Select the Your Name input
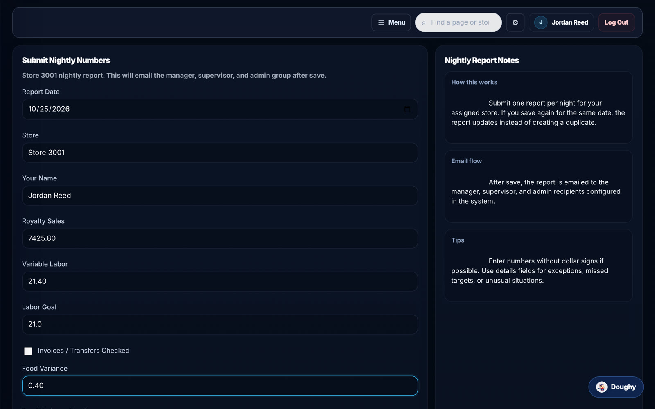Image resolution: width=655 pixels, height=409 pixels. (220, 196)
